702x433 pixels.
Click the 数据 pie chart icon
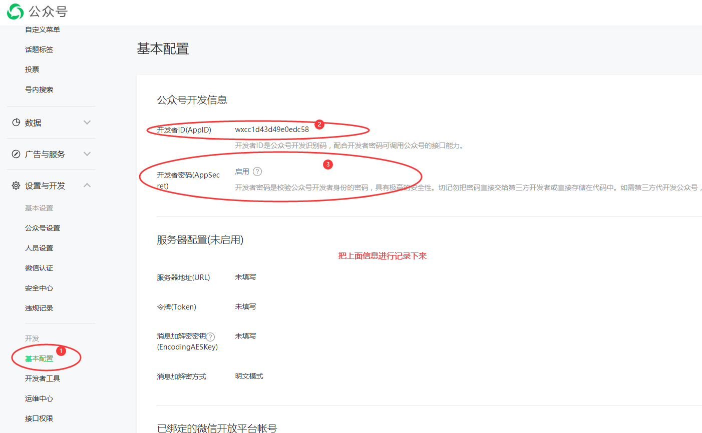pos(16,122)
